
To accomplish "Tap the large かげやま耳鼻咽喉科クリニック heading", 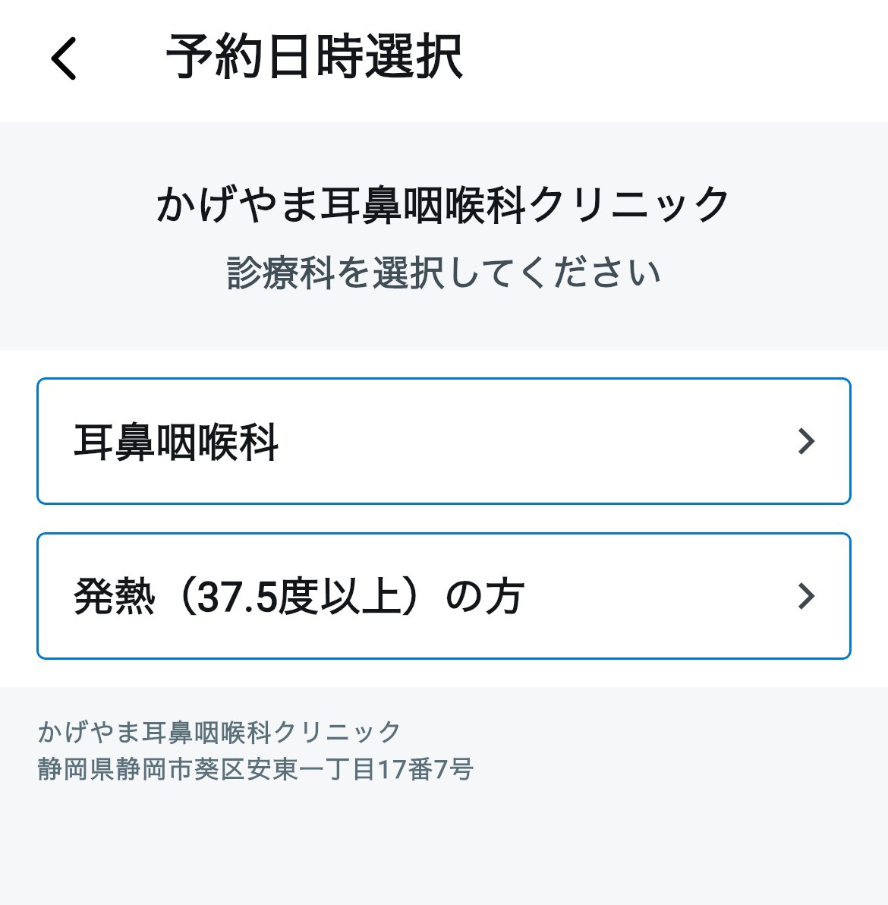I will point(443,205).
